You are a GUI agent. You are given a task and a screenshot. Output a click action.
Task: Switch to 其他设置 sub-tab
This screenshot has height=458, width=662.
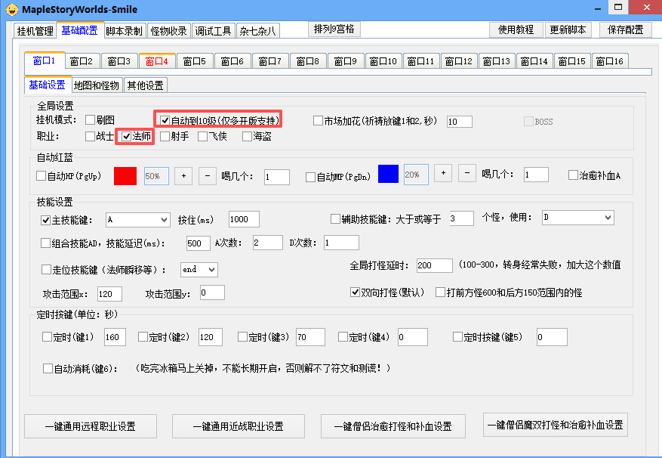(146, 85)
